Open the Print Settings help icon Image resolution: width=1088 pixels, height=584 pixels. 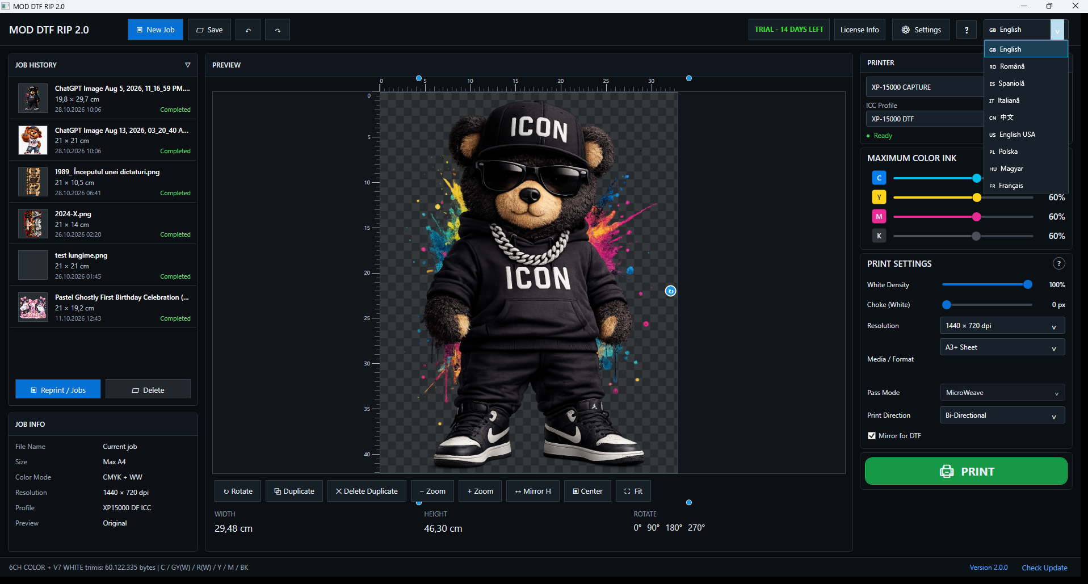[1058, 263]
